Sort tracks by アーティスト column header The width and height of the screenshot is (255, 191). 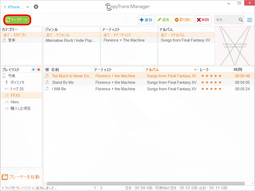tap(118, 70)
